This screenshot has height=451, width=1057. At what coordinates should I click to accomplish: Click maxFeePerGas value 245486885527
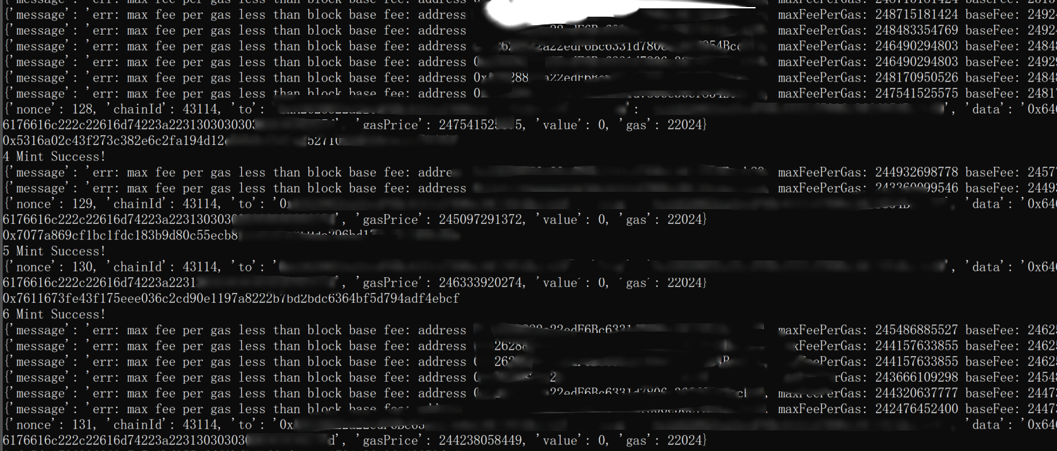coord(917,330)
